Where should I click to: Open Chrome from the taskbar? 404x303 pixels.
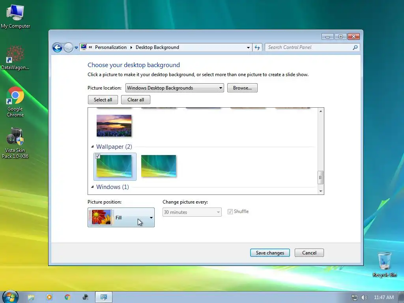[x=67, y=297]
